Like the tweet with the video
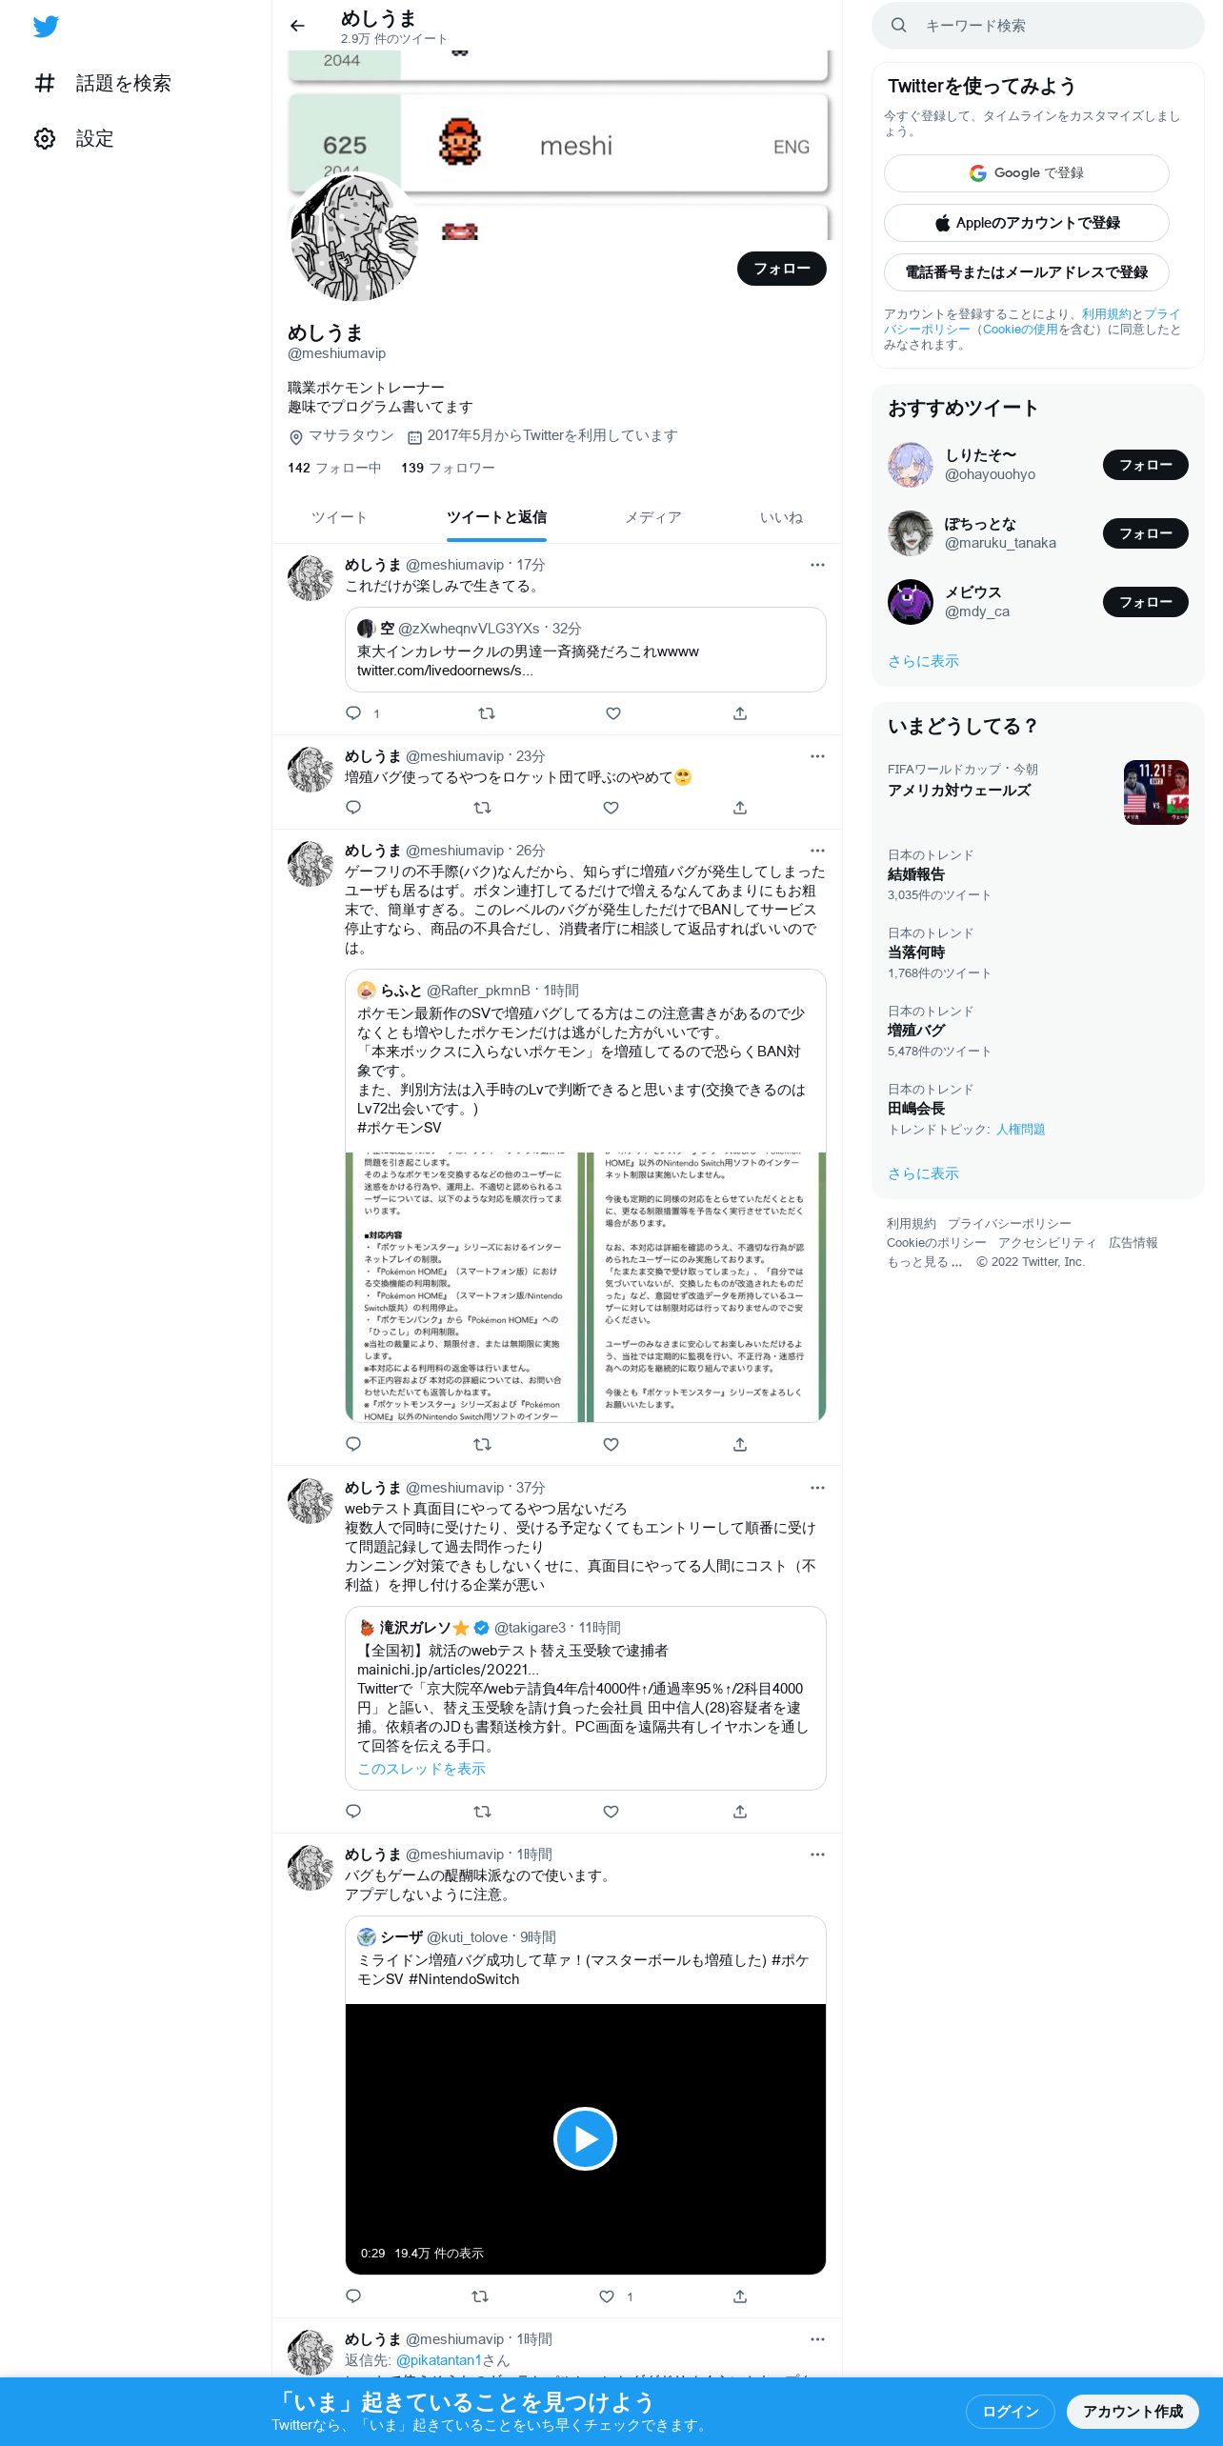This screenshot has width=1223, height=2446. click(607, 2297)
